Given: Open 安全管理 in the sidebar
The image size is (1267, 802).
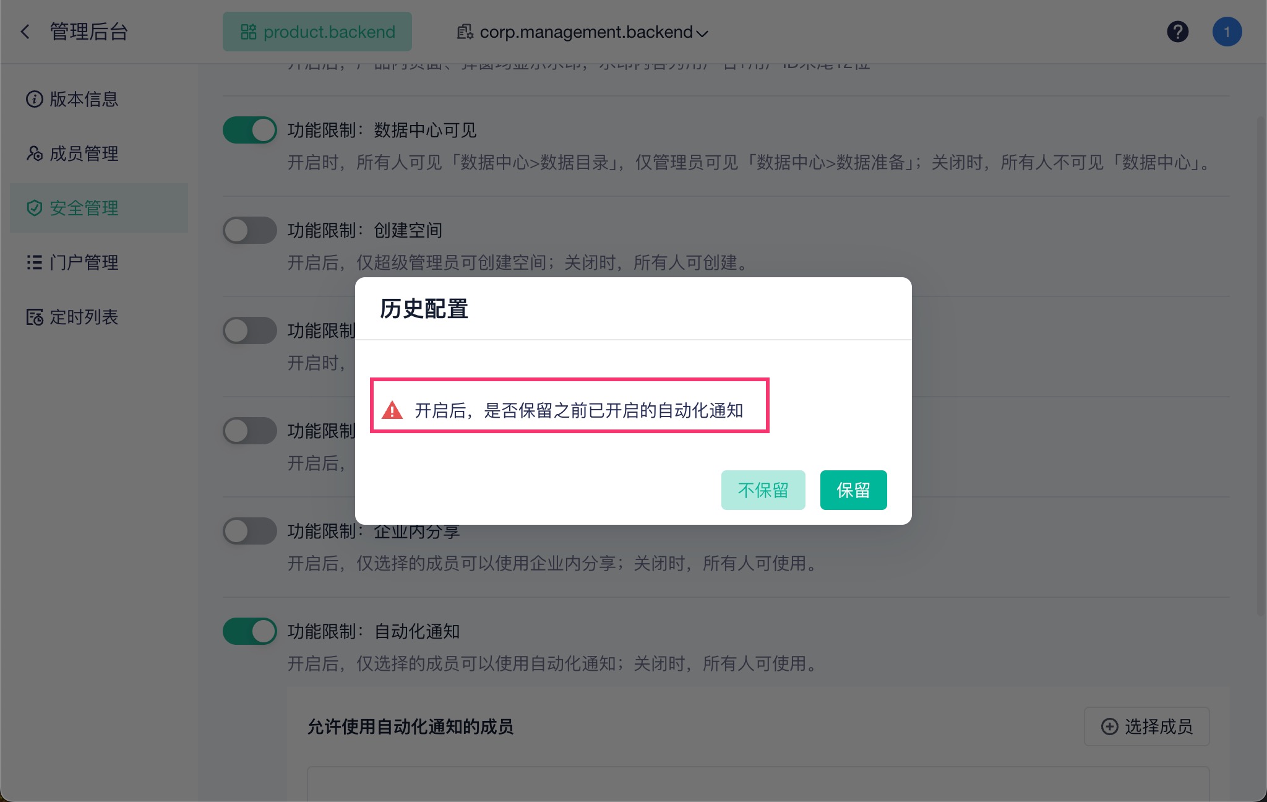Looking at the screenshot, I should pyautogui.click(x=84, y=208).
